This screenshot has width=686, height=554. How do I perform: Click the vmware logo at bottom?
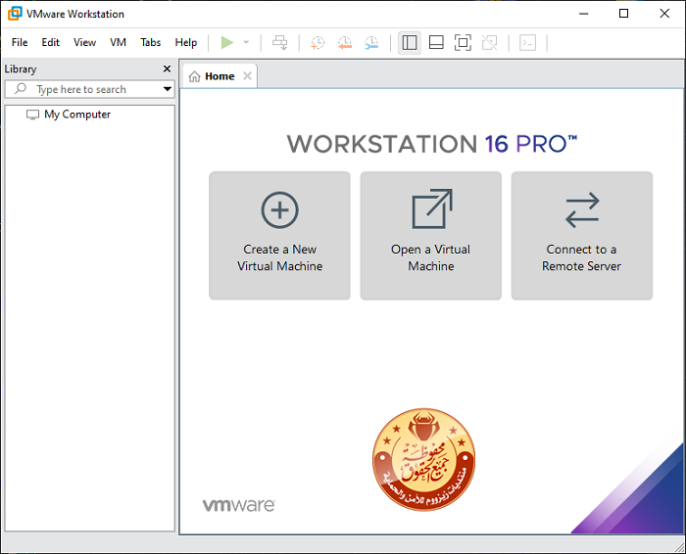(x=239, y=505)
